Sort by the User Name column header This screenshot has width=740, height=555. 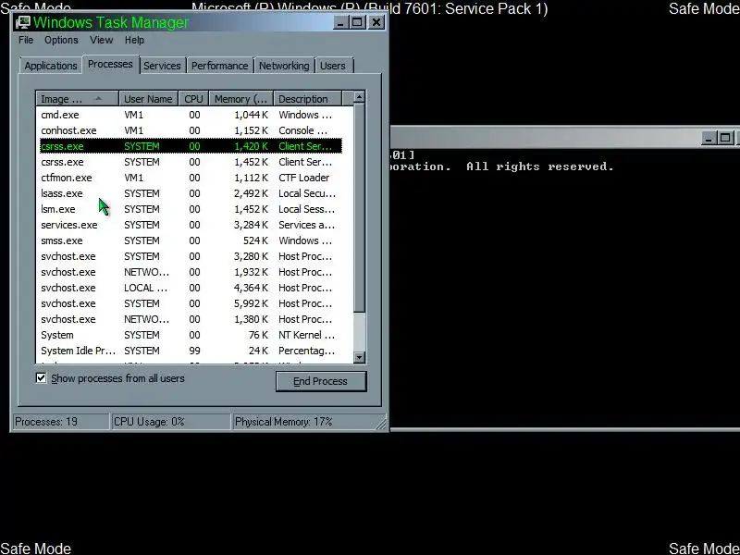(148, 99)
